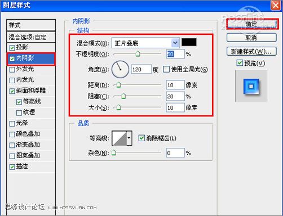Toggle the 斜面和浮雕 bevel checkbox
This screenshot has width=283, height=216.
click(12, 91)
